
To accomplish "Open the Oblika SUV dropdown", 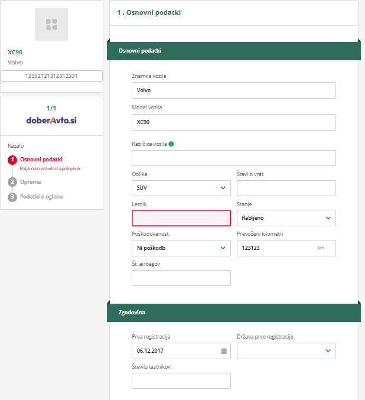I will (x=181, y=188).
